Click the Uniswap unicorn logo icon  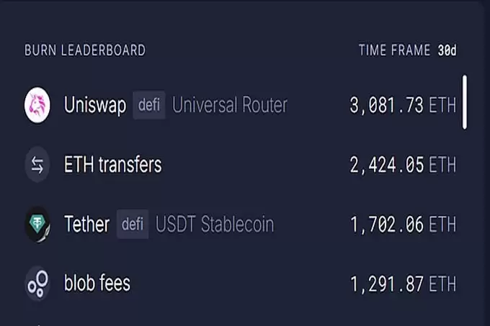coord(37,105)
